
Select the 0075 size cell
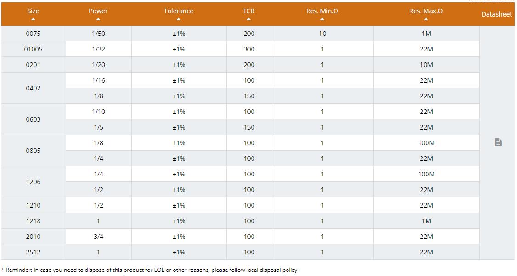33,34
